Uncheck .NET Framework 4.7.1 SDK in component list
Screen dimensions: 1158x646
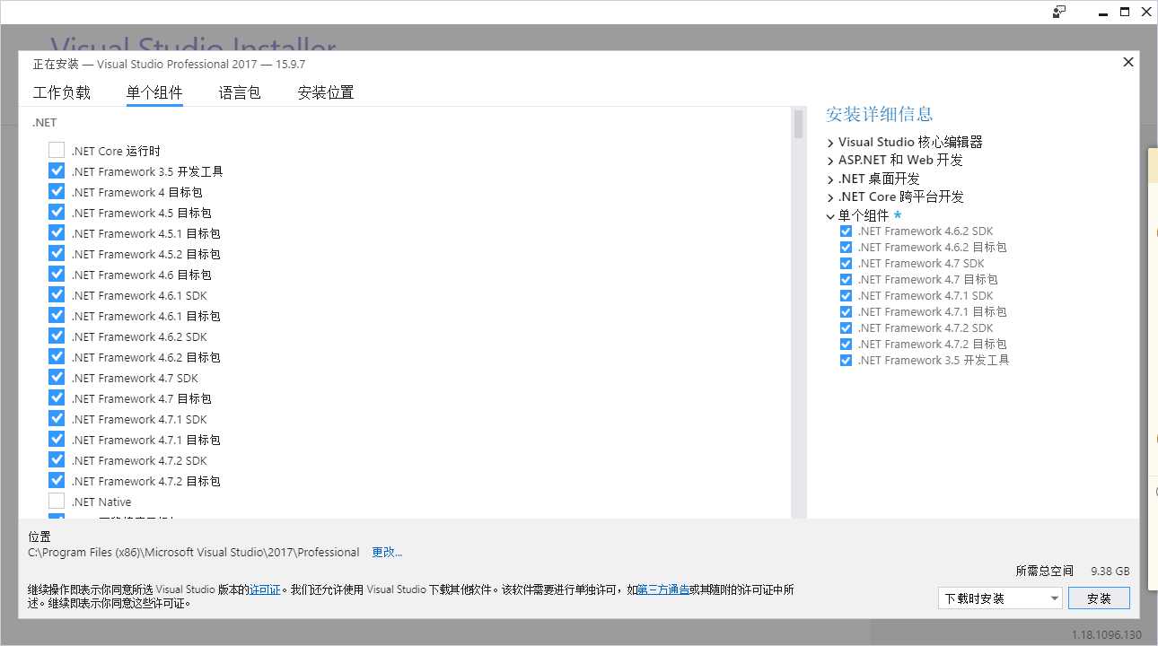click(x=57, y=418)
